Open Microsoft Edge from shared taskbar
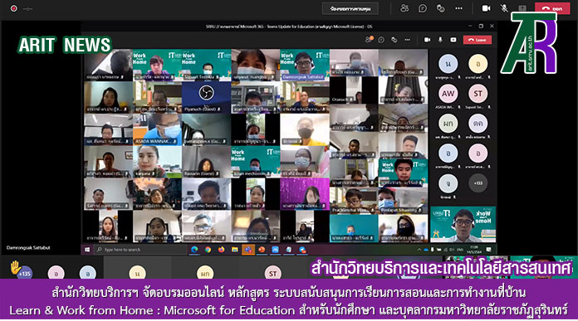The width and height of the screenshot is (578, 321). pos(194,250)
